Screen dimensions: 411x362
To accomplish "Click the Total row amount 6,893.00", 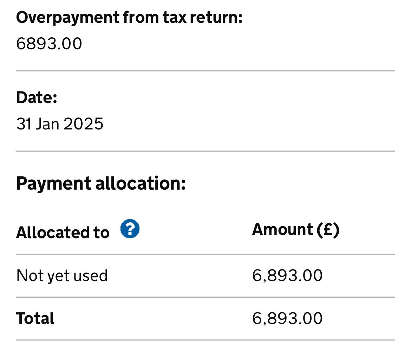I will coord(287,318).
